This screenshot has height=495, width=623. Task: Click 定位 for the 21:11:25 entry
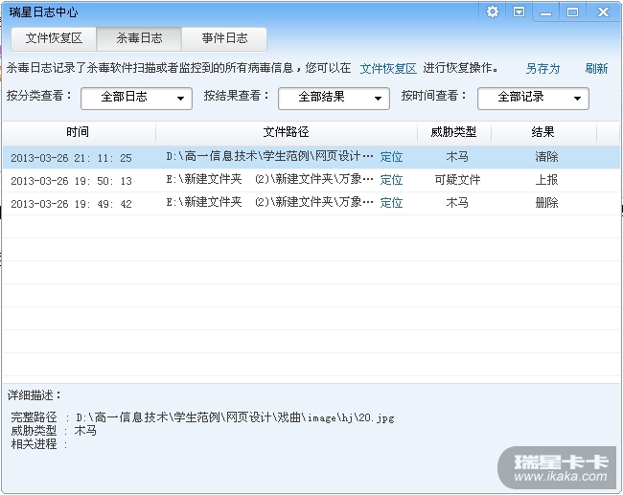(x=391, y=157)
